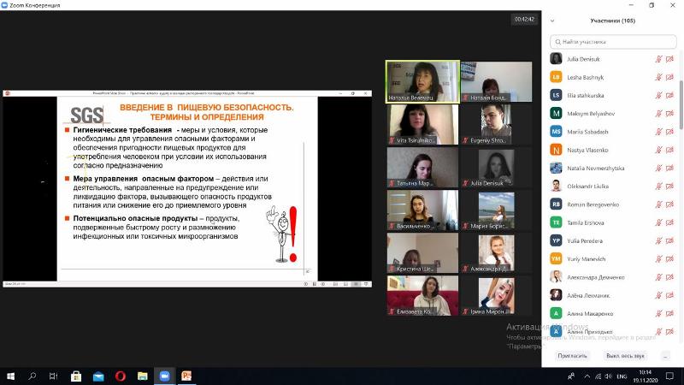This screenshot has height=385, width=684.
Task: Toggle Oleksandr Liulko's camera icon
Action: pyautogui.click(x=669, y=187)
